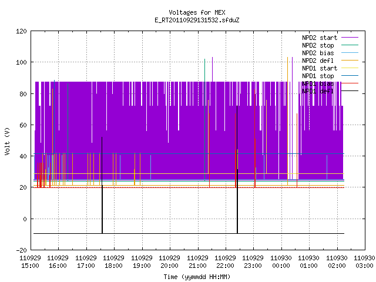
Task: Click the 110929 15:00 time tick label
Action: point(30,262)
